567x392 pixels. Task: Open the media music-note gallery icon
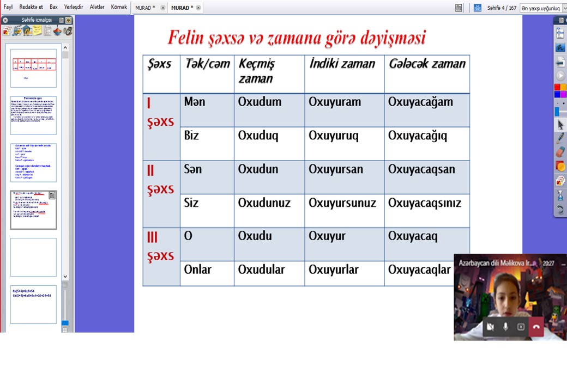(x=17, y=32)
